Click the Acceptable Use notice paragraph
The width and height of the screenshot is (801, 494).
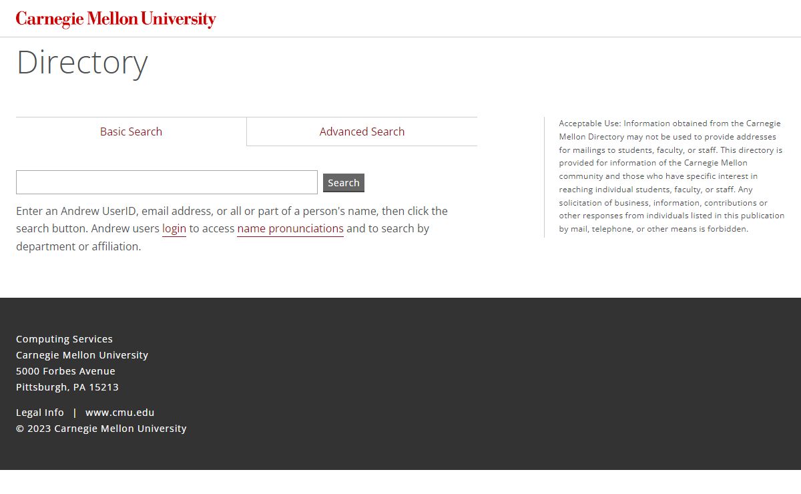pos(671,176)
